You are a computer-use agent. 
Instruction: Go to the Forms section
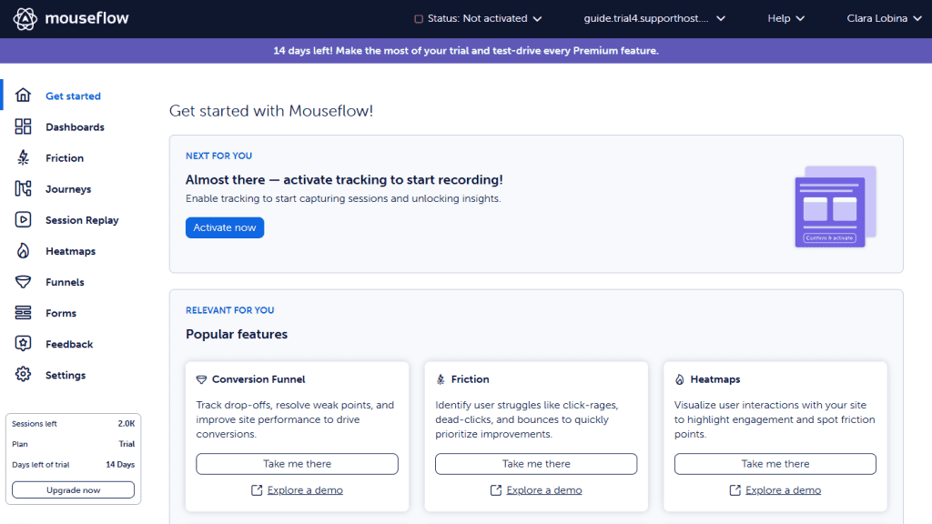point(61,313)
